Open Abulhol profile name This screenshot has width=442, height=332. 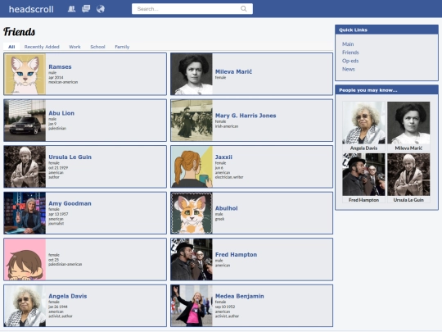point(226,208)
